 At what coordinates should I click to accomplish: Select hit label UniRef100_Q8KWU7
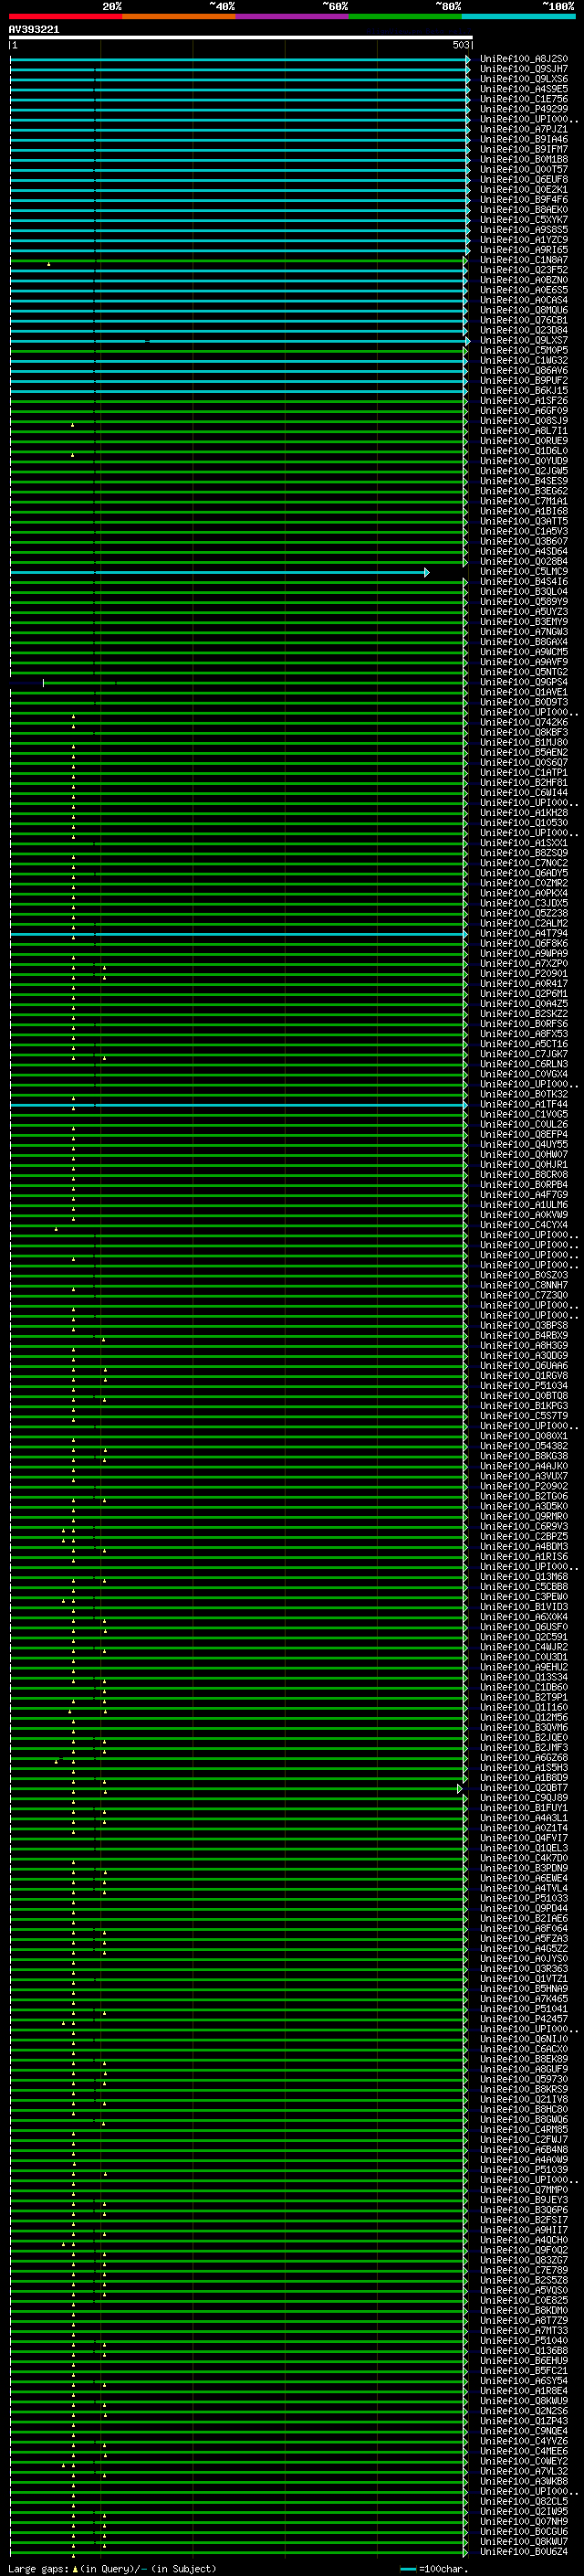pos(523,2541)
